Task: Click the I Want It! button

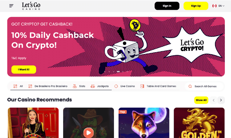Action: 24,70
